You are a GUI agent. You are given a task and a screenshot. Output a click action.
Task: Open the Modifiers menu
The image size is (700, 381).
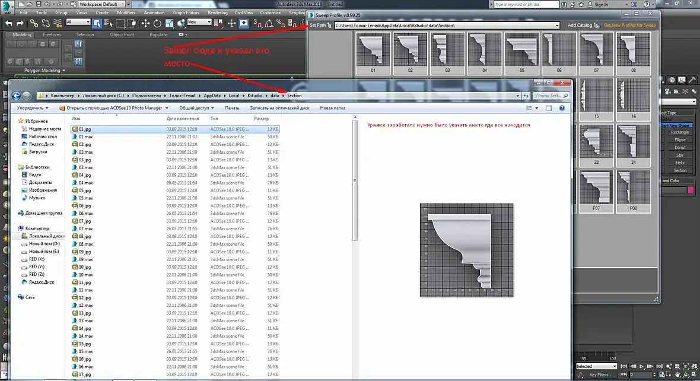click(x=126, y=12)
